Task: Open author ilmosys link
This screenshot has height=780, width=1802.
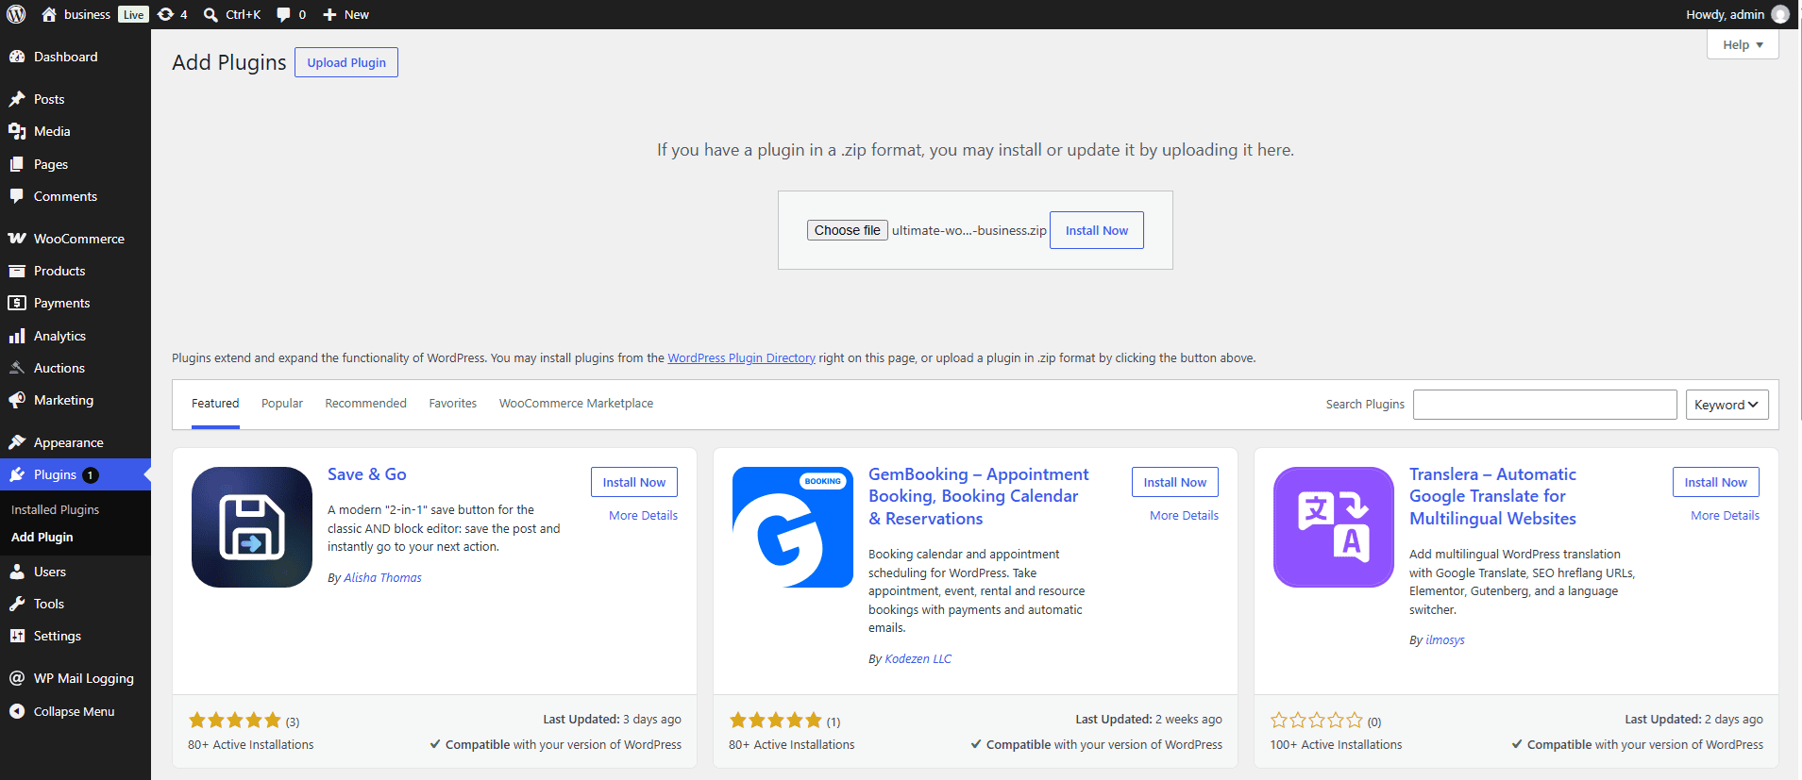Action: [1445, 640]
